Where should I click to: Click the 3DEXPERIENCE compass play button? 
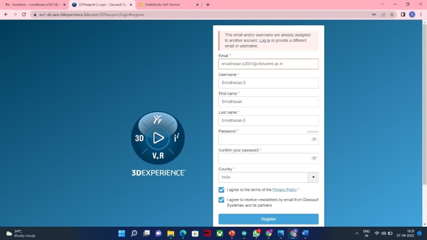pos(158,138)
